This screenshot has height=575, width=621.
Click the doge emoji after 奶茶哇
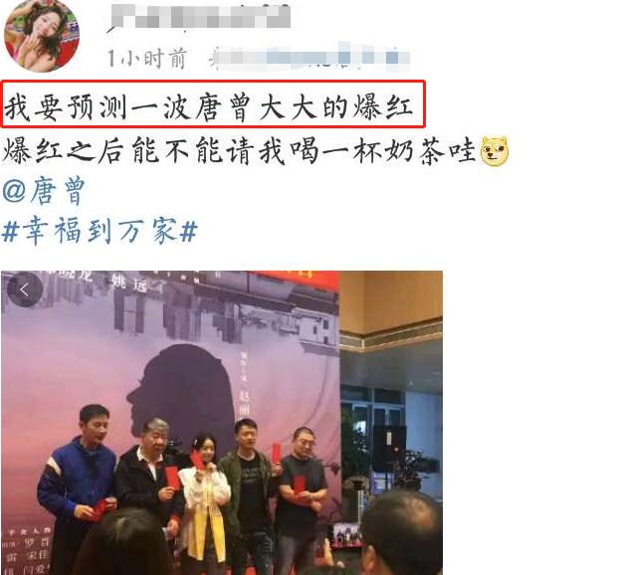click(495, 151)
